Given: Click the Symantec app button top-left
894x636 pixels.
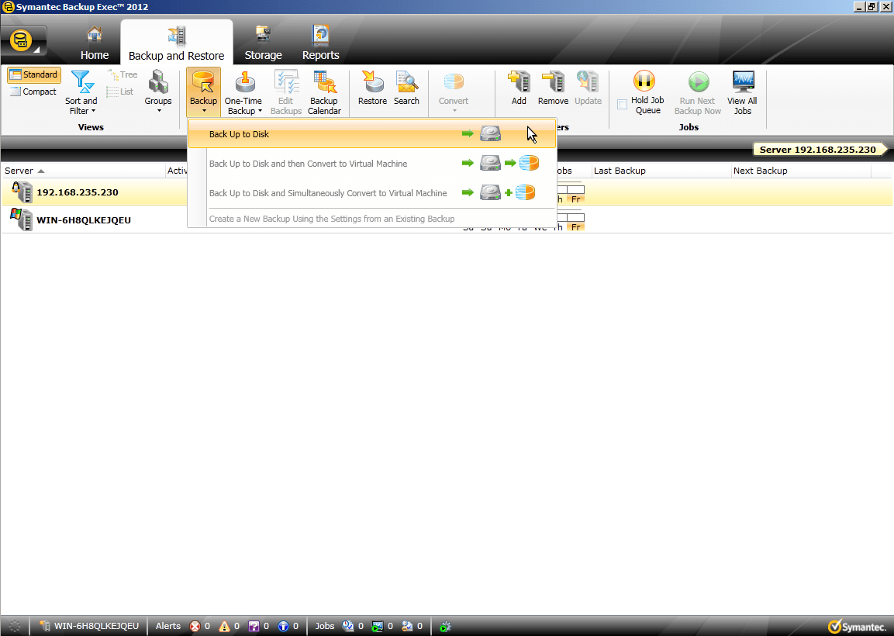Looking at the screenshot, I should 21,39.
